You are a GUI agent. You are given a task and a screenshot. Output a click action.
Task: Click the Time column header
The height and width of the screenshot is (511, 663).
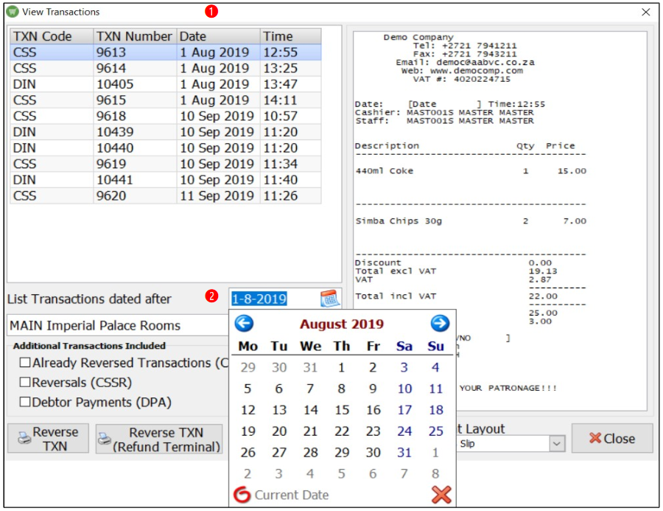[x=290, y=36]
